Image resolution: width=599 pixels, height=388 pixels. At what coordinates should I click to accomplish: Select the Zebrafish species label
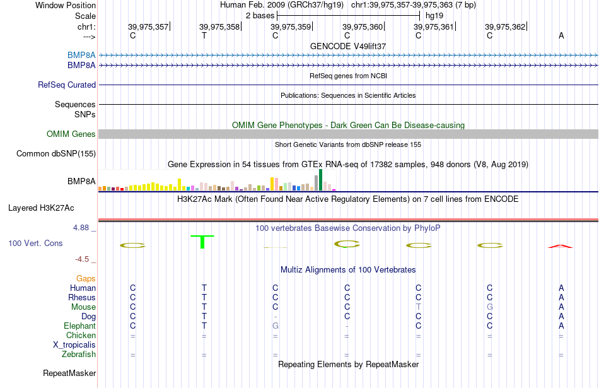coord(79,355)
